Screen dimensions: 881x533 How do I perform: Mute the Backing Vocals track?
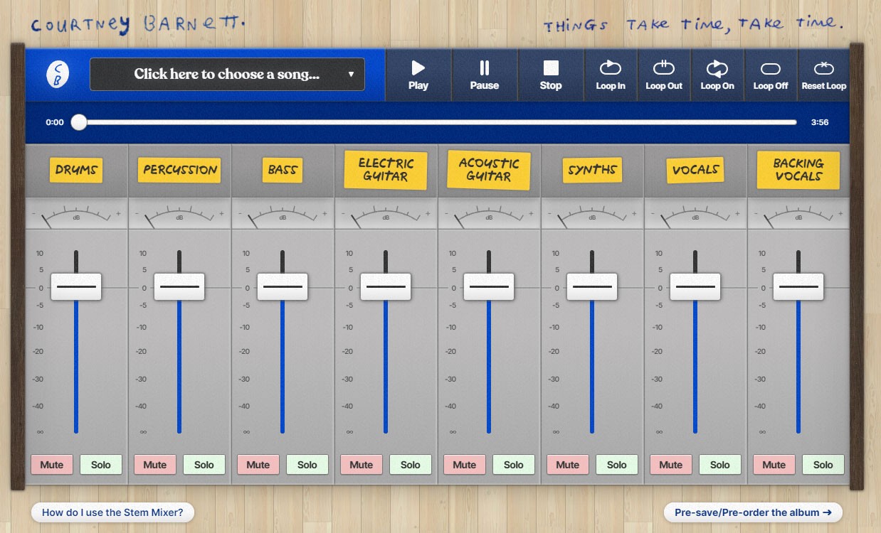(x=774, y=465)
